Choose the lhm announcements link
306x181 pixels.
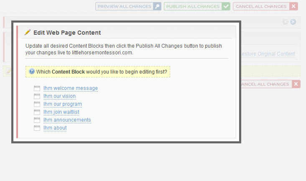[x=67, y=120]
